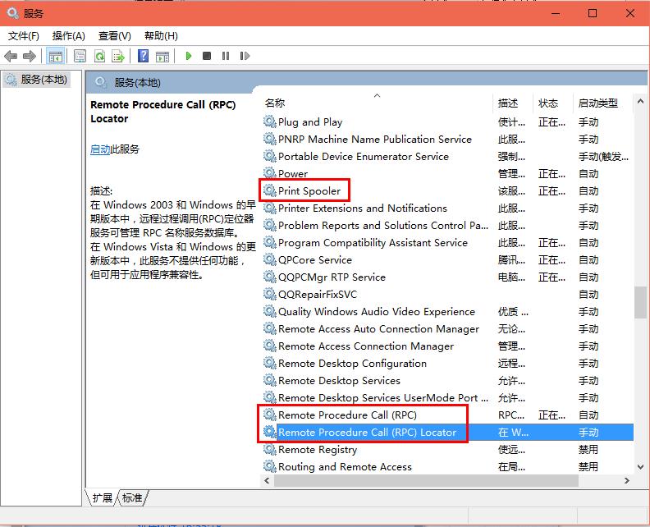The image size is (650, 527).
Task: Switch to the 扩展 tab
Action: [103, 497]
